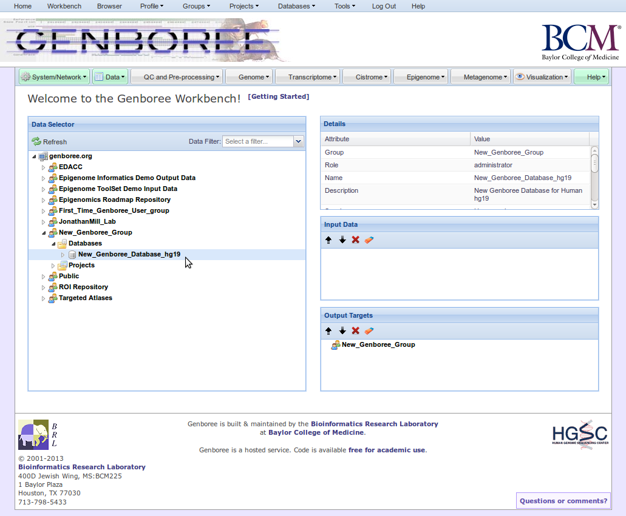Image resolution: width=626 pixels, height=516 pixels.
Task: Click Questions or comments button
Action: pyautogui.click(x=563, y=501)
